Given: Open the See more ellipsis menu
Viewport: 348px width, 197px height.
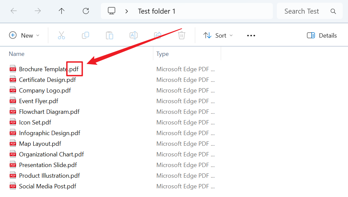Looking at the screenshot, I should tap(251, 36).
